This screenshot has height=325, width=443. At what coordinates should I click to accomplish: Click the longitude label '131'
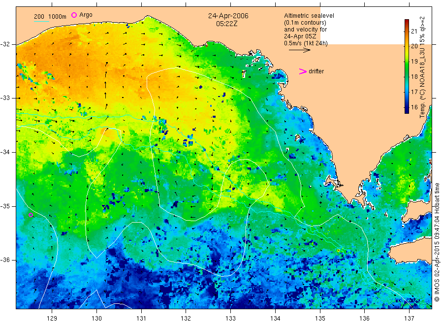coord(141,319)
